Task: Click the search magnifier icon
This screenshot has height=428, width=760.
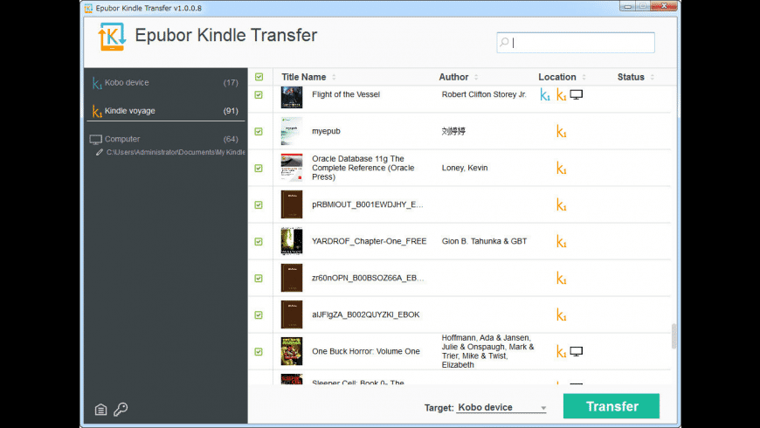Action: (x=505, y=42)
